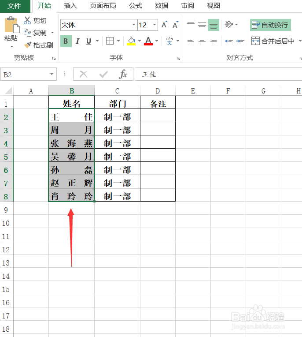Select column C header
Image resolution: width=302 pixels, height=337 pixels.
coord(118,91)
